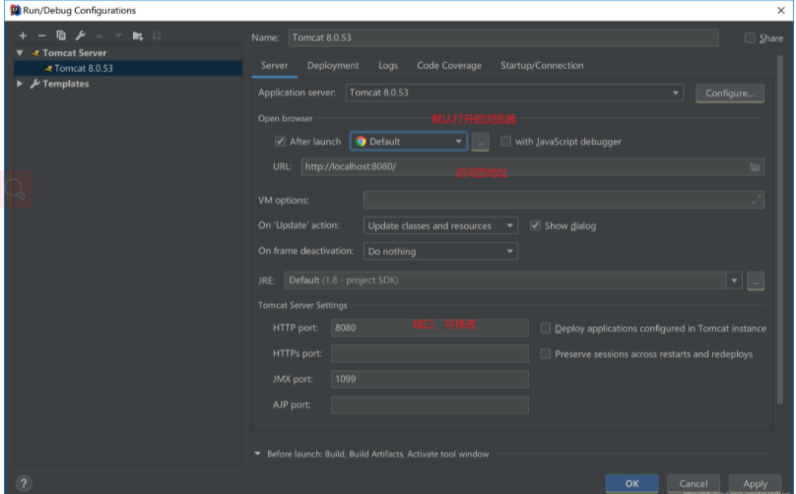Open the Application server dropdown
Image resolution: width=796 pixels, height=494 pixels.
click(514, 93)
